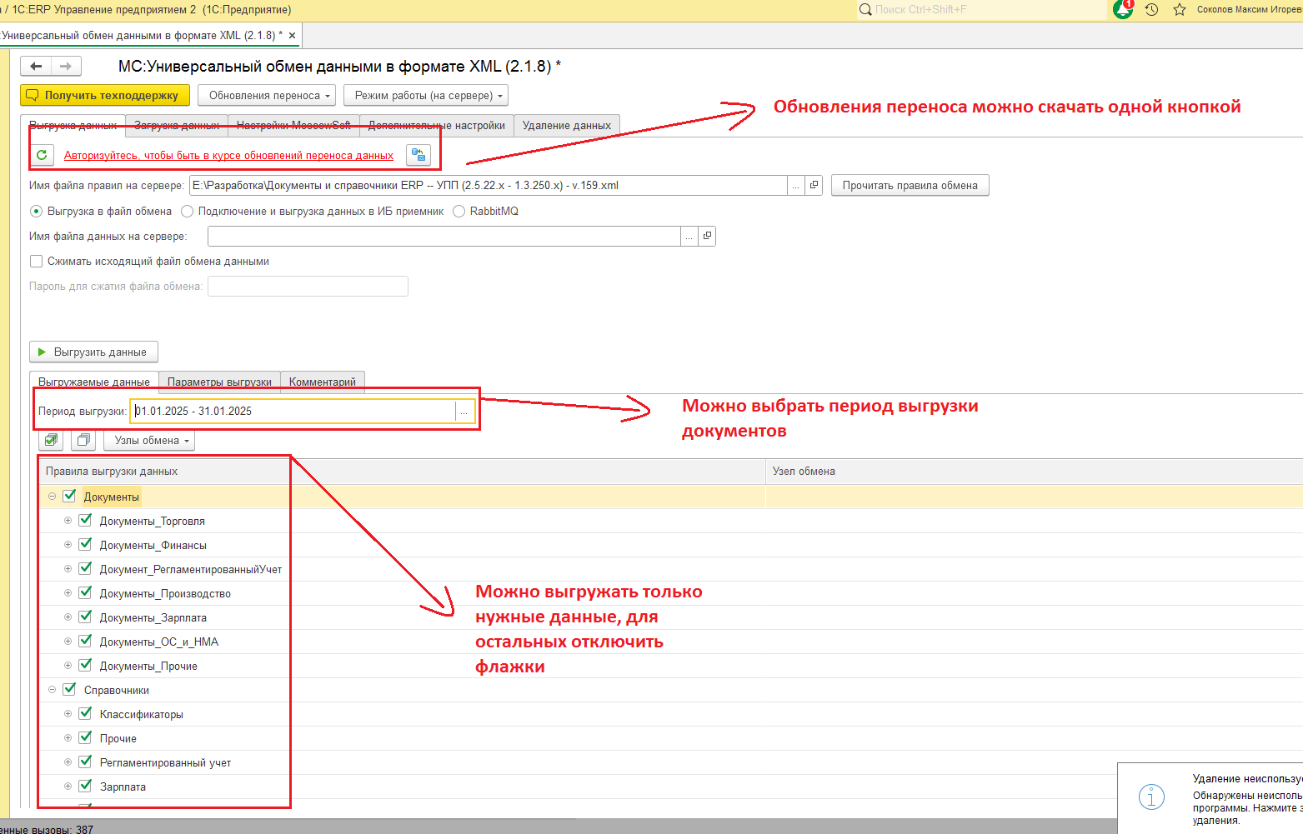Select the RabbitMQ radio option
Screen dimensions: 1303x834
pos(459,212)
